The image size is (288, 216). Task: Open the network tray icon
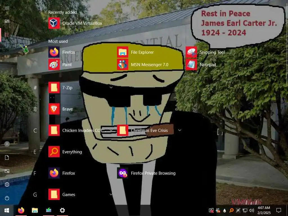[x=245, y=210]
